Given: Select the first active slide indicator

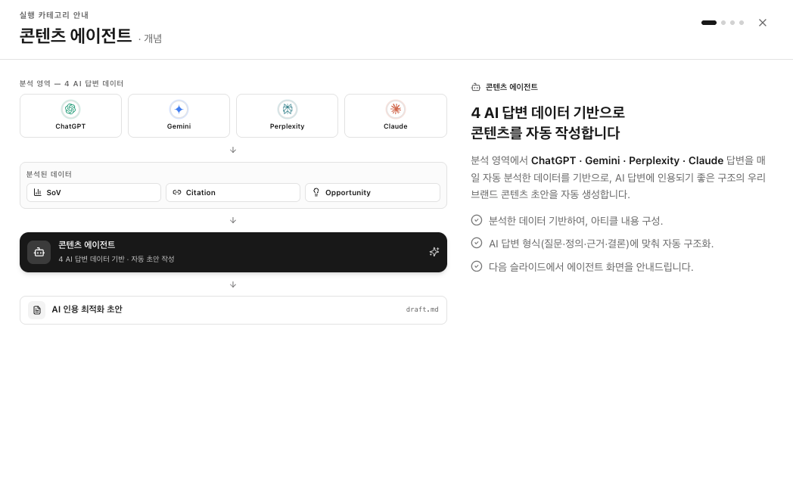Looking at the screenshot, I should [709, 23].
